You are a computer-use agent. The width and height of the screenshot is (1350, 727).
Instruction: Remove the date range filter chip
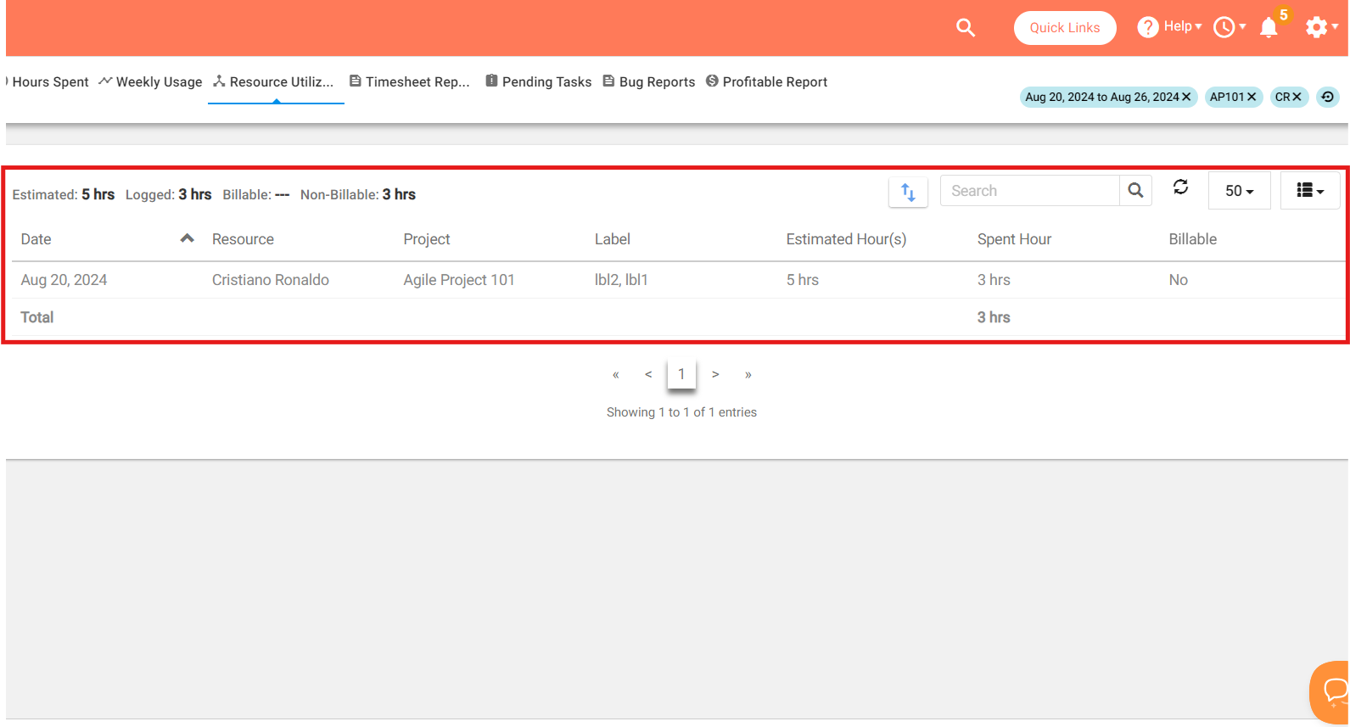(1186, 97)
